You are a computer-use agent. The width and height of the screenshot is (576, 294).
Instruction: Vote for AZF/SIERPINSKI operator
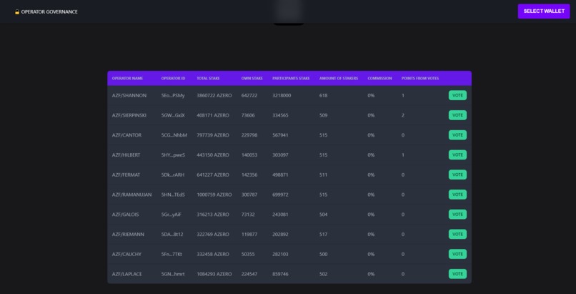tap(457, 115)
